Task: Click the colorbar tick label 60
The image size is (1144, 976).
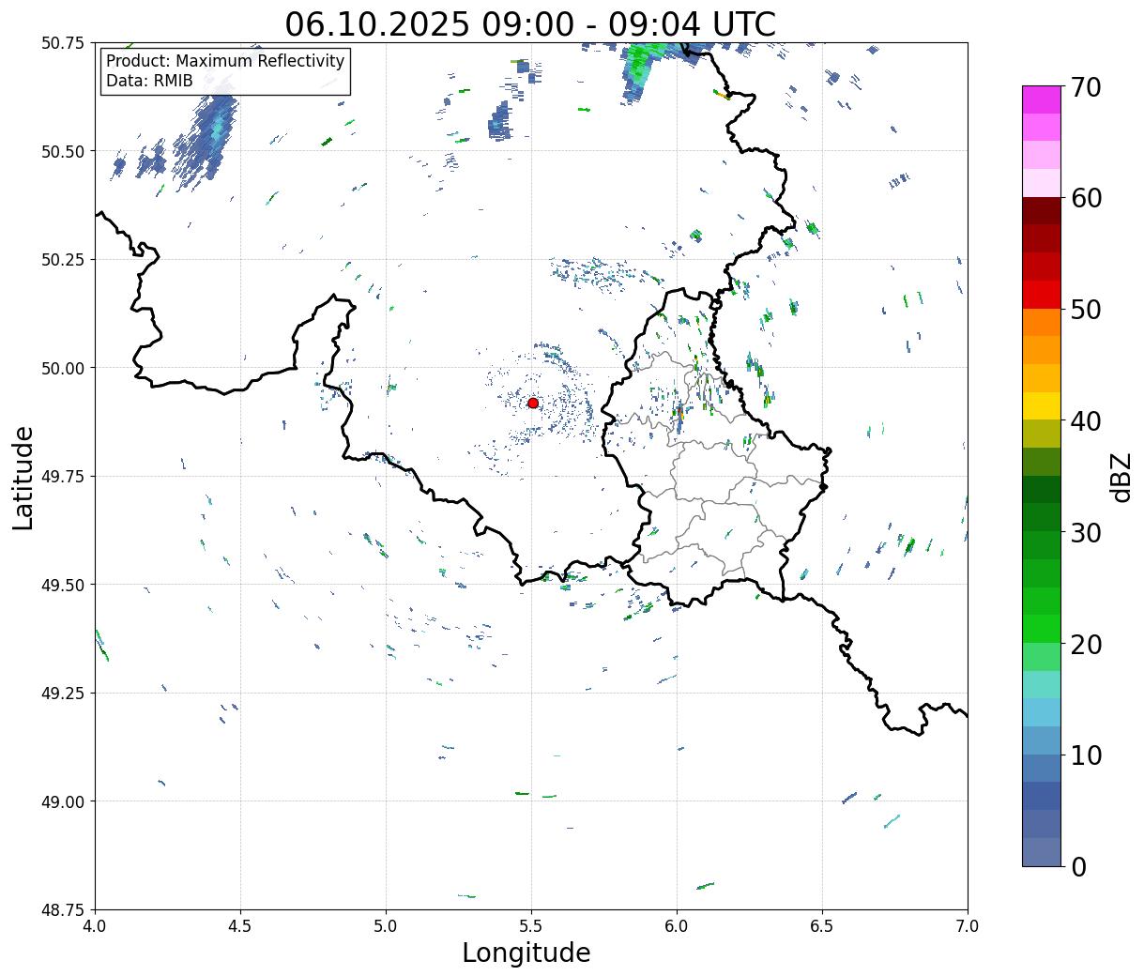Action: (1085, 198)
